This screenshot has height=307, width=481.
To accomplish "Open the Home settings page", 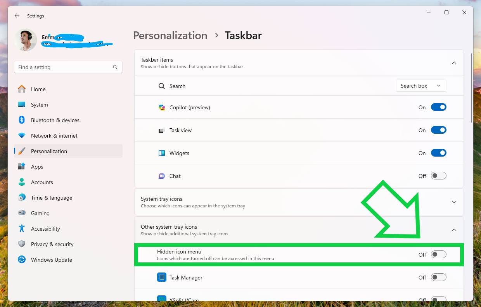I will [x=38, y=89].
